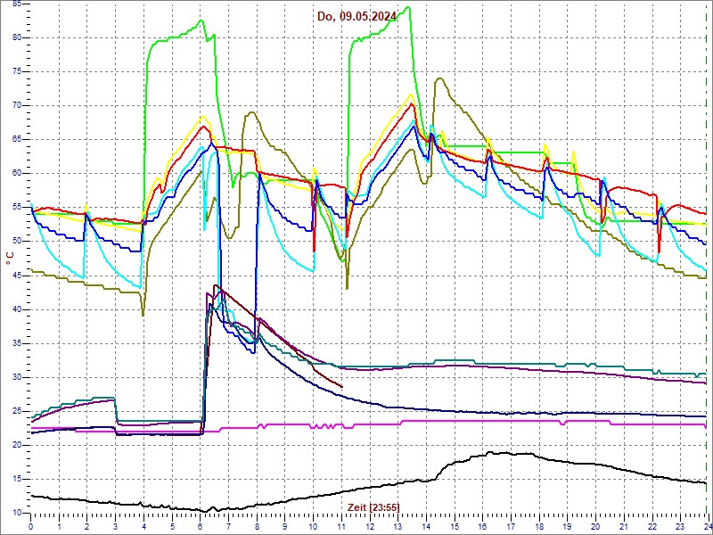Click hour 17 on the time axis
Image resolution: width=713 pixels, height=535 pixels.
click(511, 526)
